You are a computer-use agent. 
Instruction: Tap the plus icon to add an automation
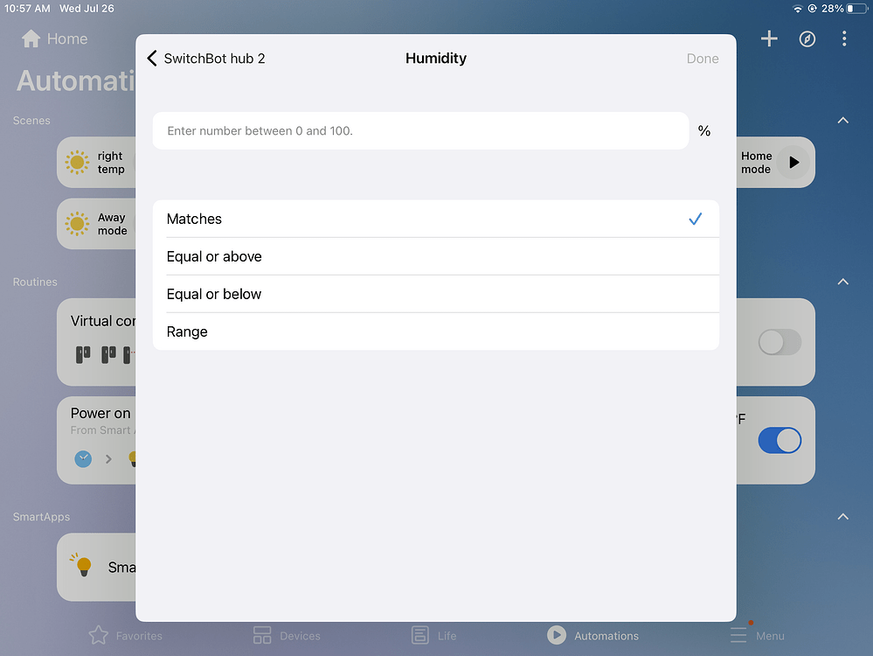click(769, 38)
